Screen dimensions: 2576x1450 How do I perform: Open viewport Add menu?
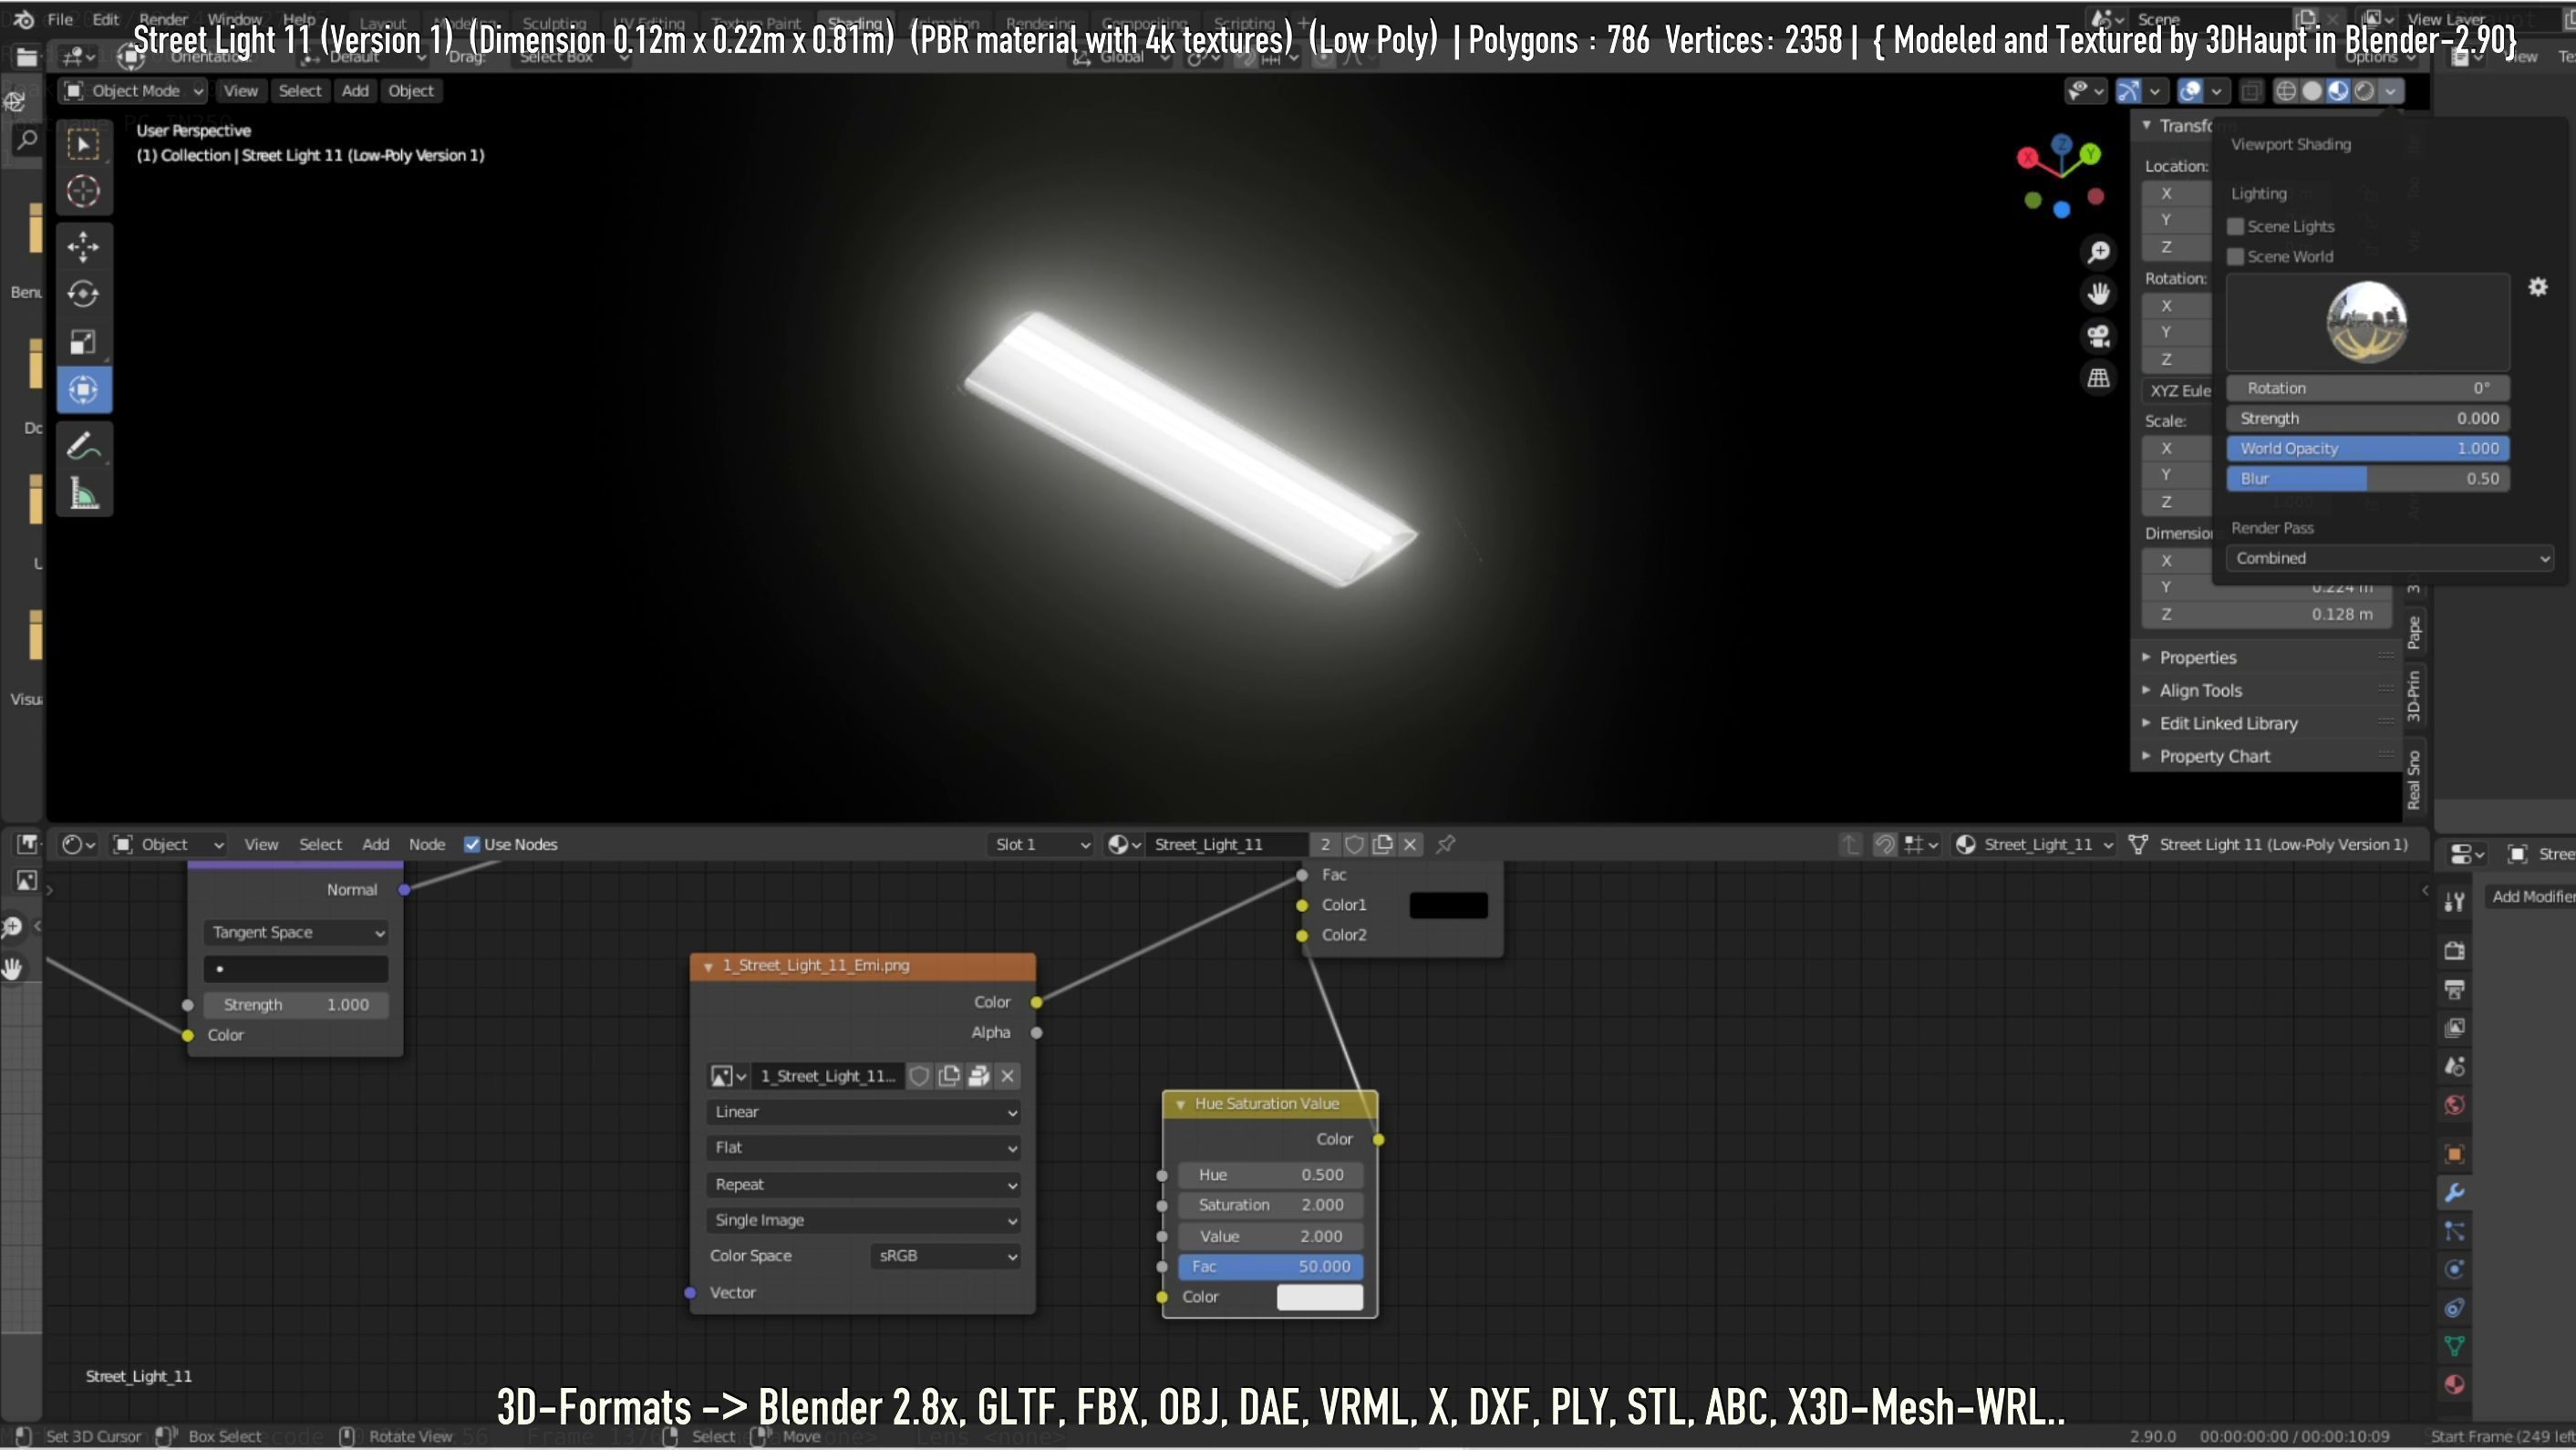355,91
